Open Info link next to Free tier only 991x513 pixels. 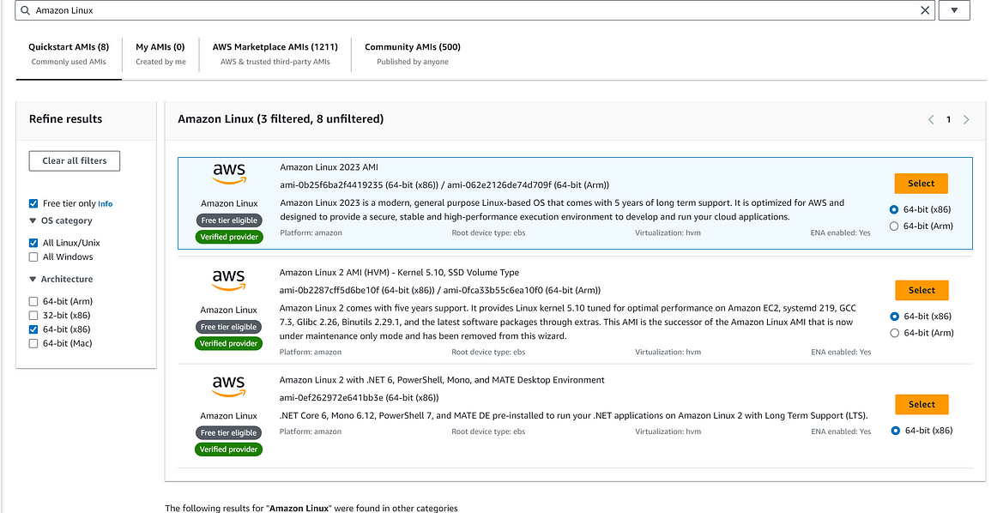point(106,204)
